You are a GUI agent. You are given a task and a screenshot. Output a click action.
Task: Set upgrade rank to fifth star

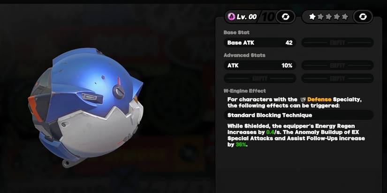pyautogui.click(x=345, y=17)
